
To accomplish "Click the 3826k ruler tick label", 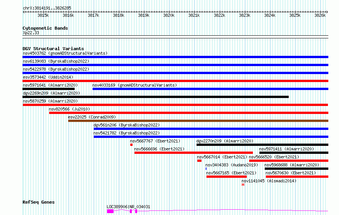I will [320, 15].
